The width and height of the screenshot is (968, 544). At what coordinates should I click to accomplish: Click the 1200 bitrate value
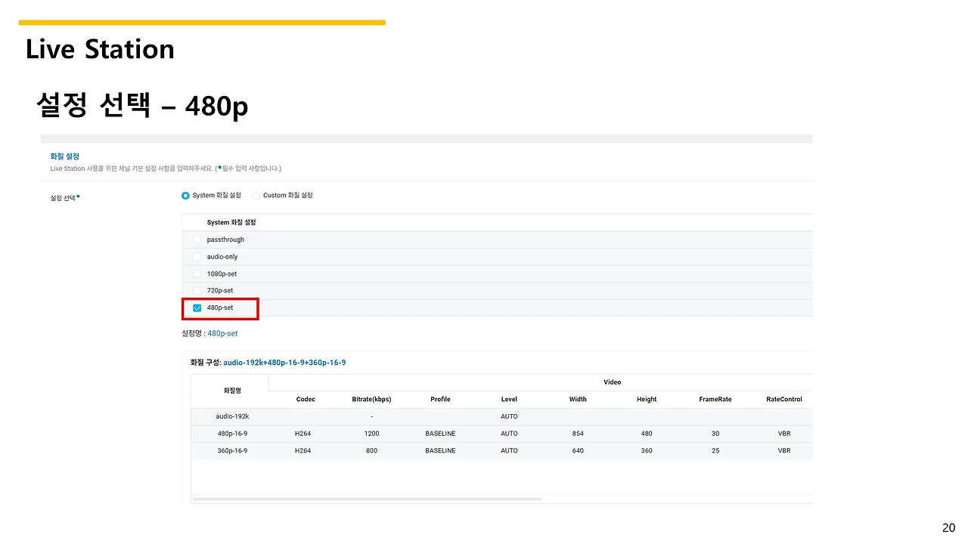371,434
